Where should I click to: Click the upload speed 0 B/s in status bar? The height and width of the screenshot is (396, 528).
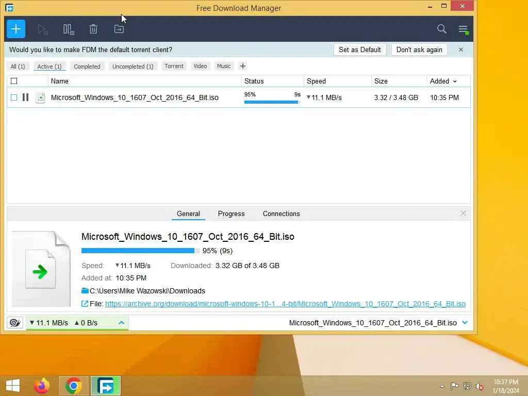point(86,323)
